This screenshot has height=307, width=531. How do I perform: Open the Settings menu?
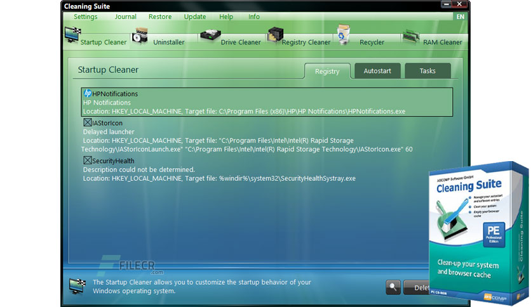click(85, 16)
